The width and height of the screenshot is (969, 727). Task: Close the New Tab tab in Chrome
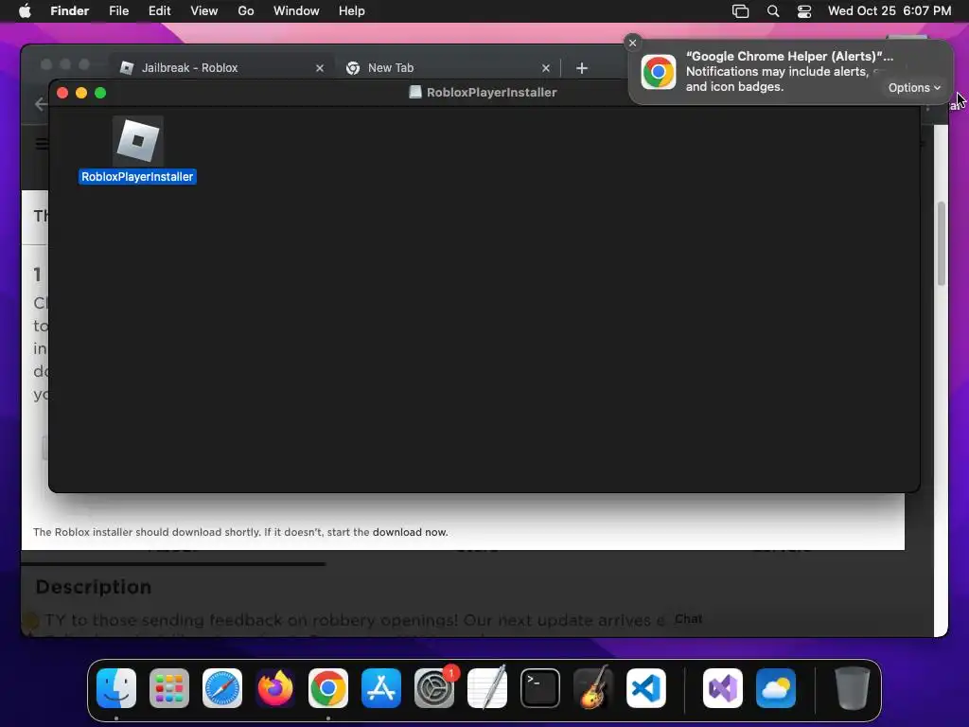[546, 68]
